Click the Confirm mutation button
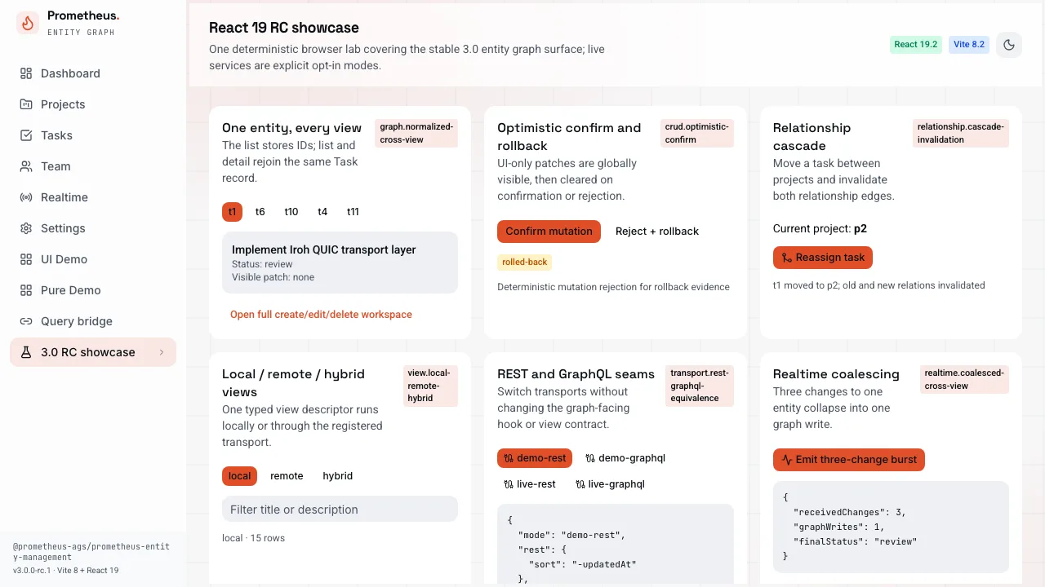Viewport: 1045px width, 587px height. (x=549, y=232)
